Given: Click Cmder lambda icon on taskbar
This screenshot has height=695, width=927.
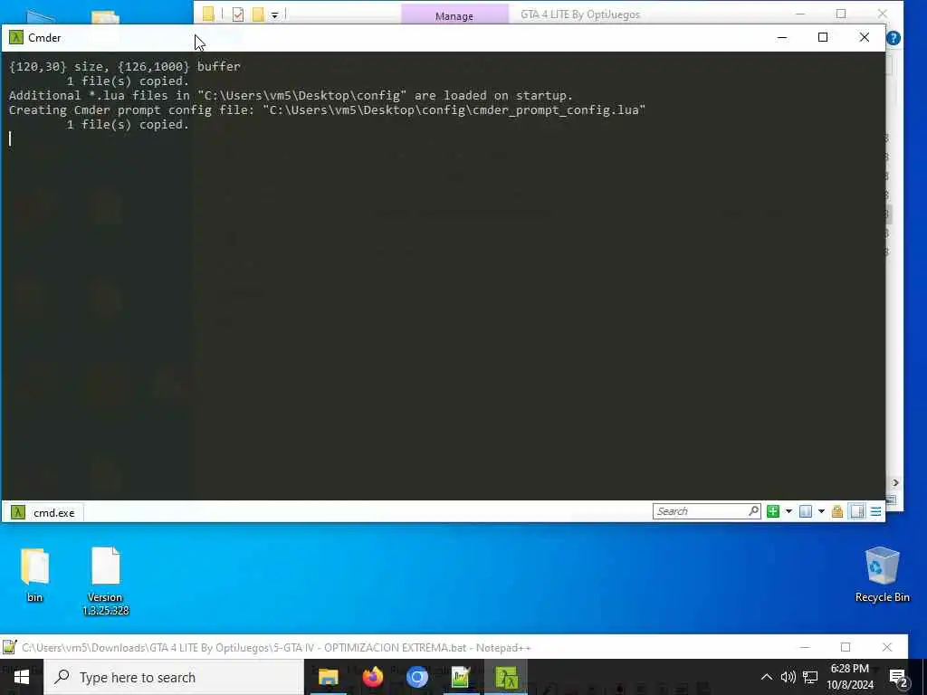Looking at the screenshot, I should (x=506, y=677).
